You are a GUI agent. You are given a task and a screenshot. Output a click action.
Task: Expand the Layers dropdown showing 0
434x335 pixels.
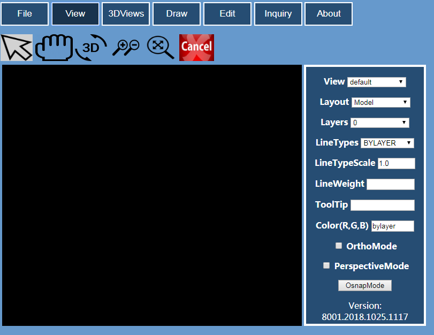point(380,123)
